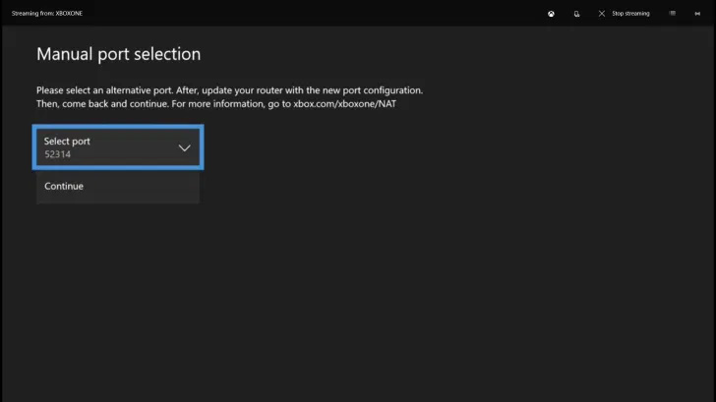
Task: Click the 'Select port' label text
Action: (x=67, y=141)
